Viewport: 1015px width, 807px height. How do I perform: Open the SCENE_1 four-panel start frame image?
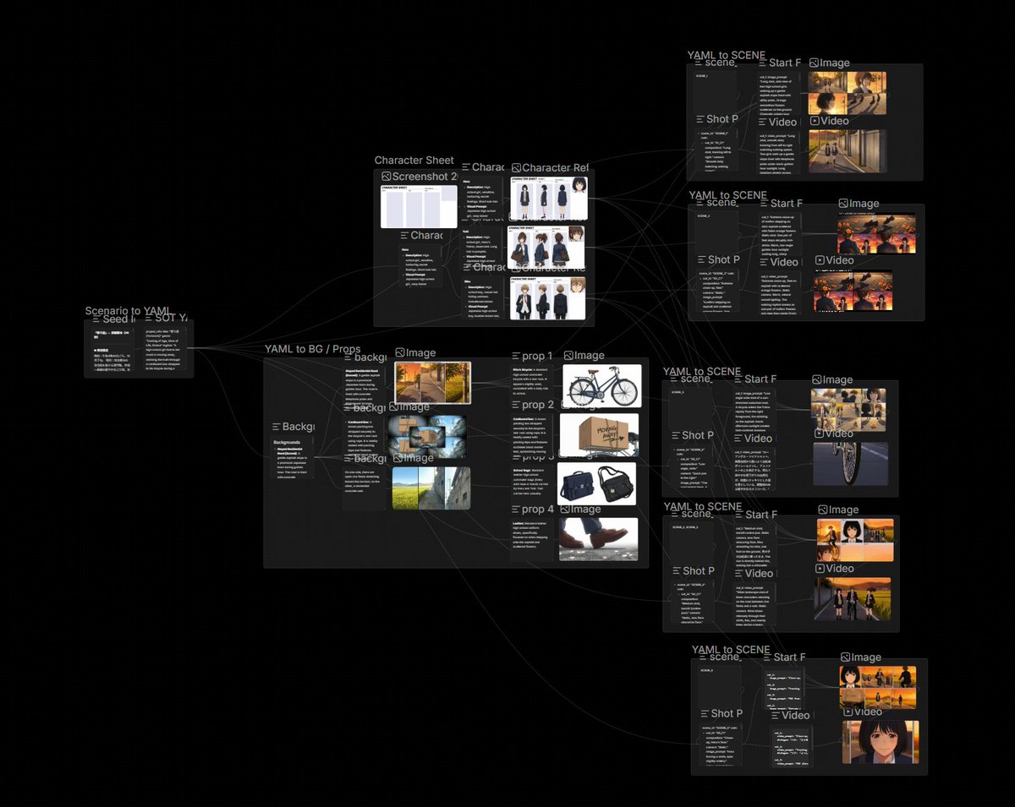pos(848,93)
